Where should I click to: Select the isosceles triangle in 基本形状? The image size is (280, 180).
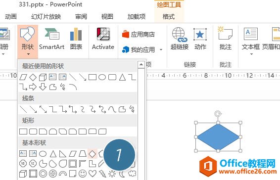(53, 154)
